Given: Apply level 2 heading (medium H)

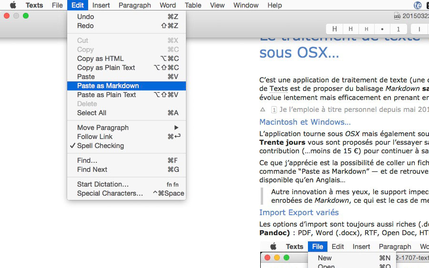Looking at the screenshot, I should (350, 29).
